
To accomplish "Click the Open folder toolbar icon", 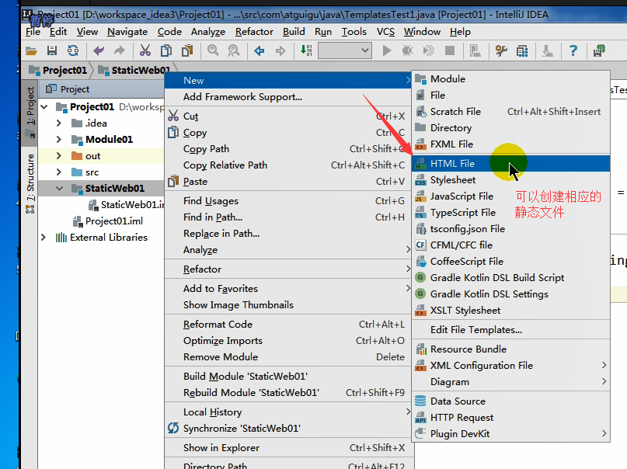I will 31,50.
